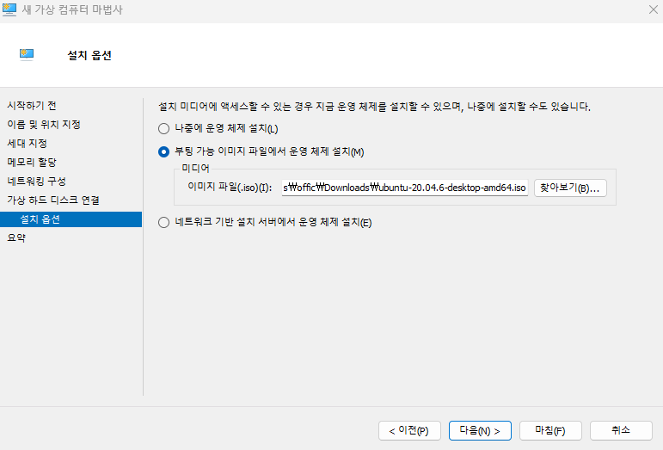Close the wizard window
This screenshot has width=663, height=450.
[654, 9]
